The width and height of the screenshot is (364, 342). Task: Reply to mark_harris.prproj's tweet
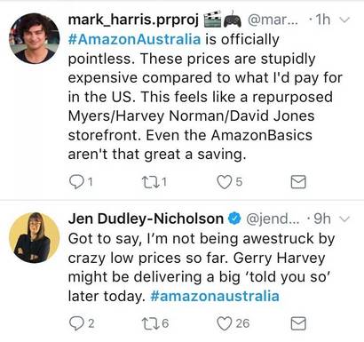(x=76, y=182)
